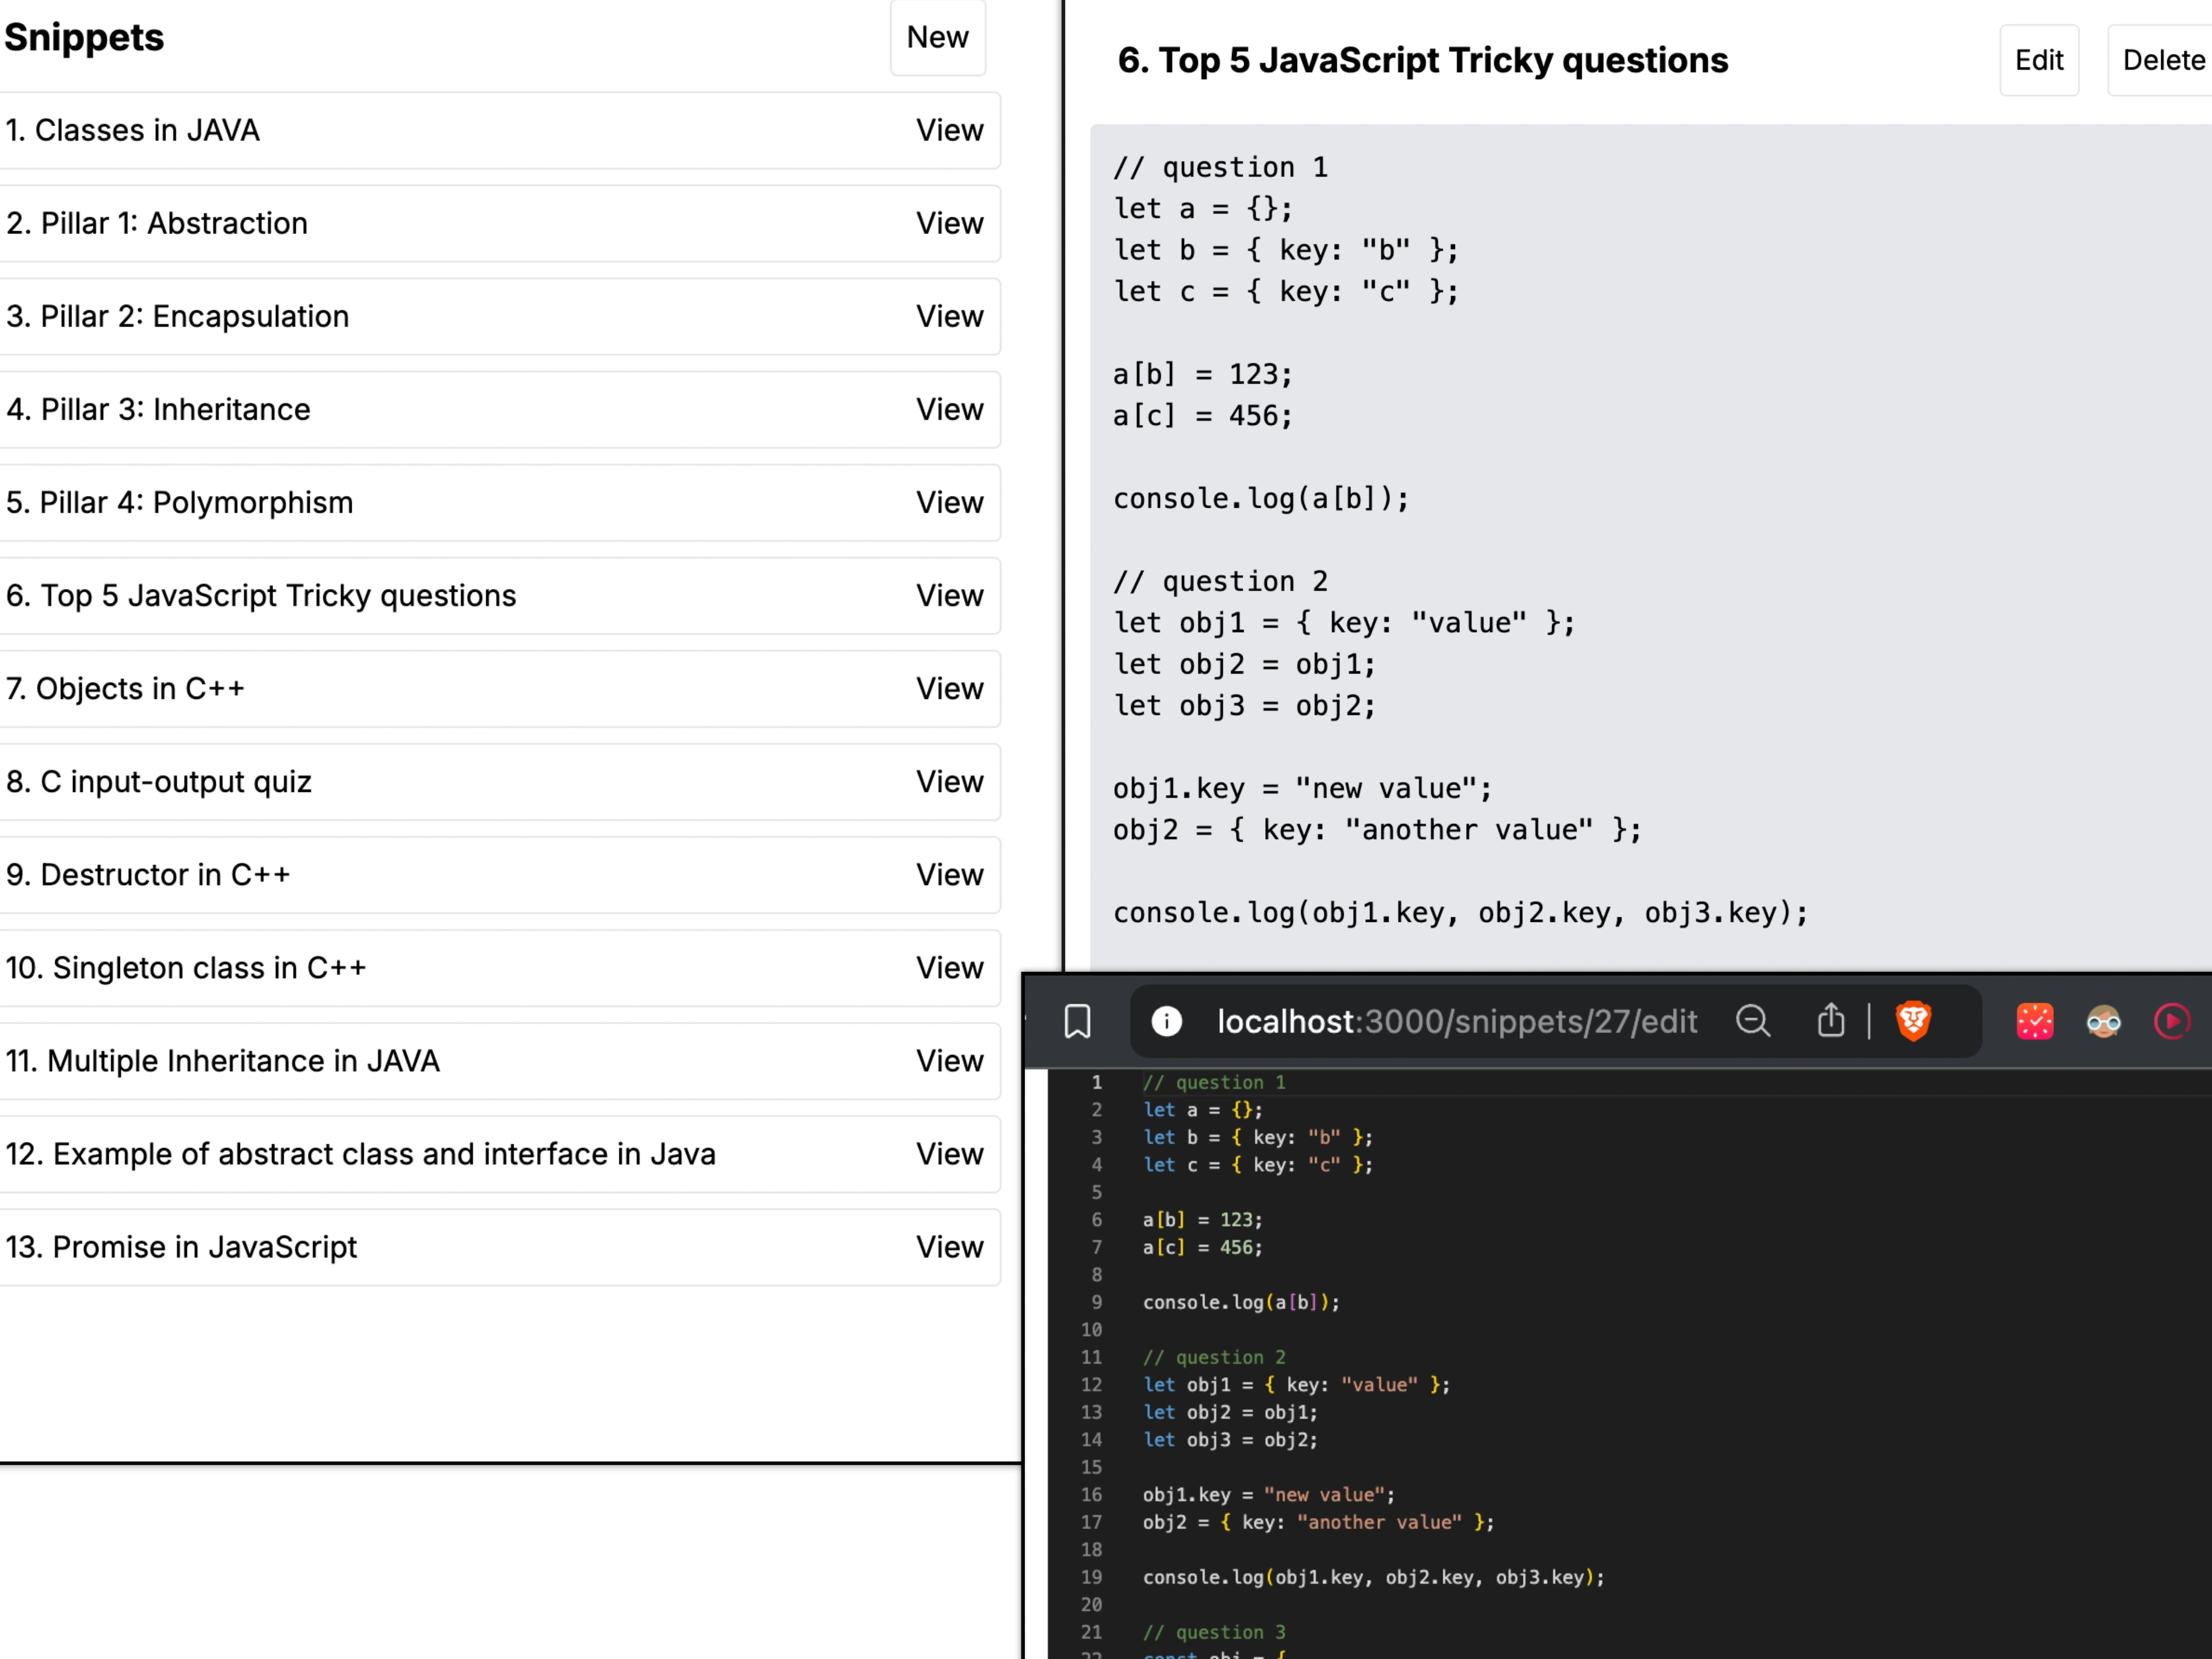View Pillar 2: Encapsulation snippet
The image size is (2212, 1659).
tap(949, 316)
